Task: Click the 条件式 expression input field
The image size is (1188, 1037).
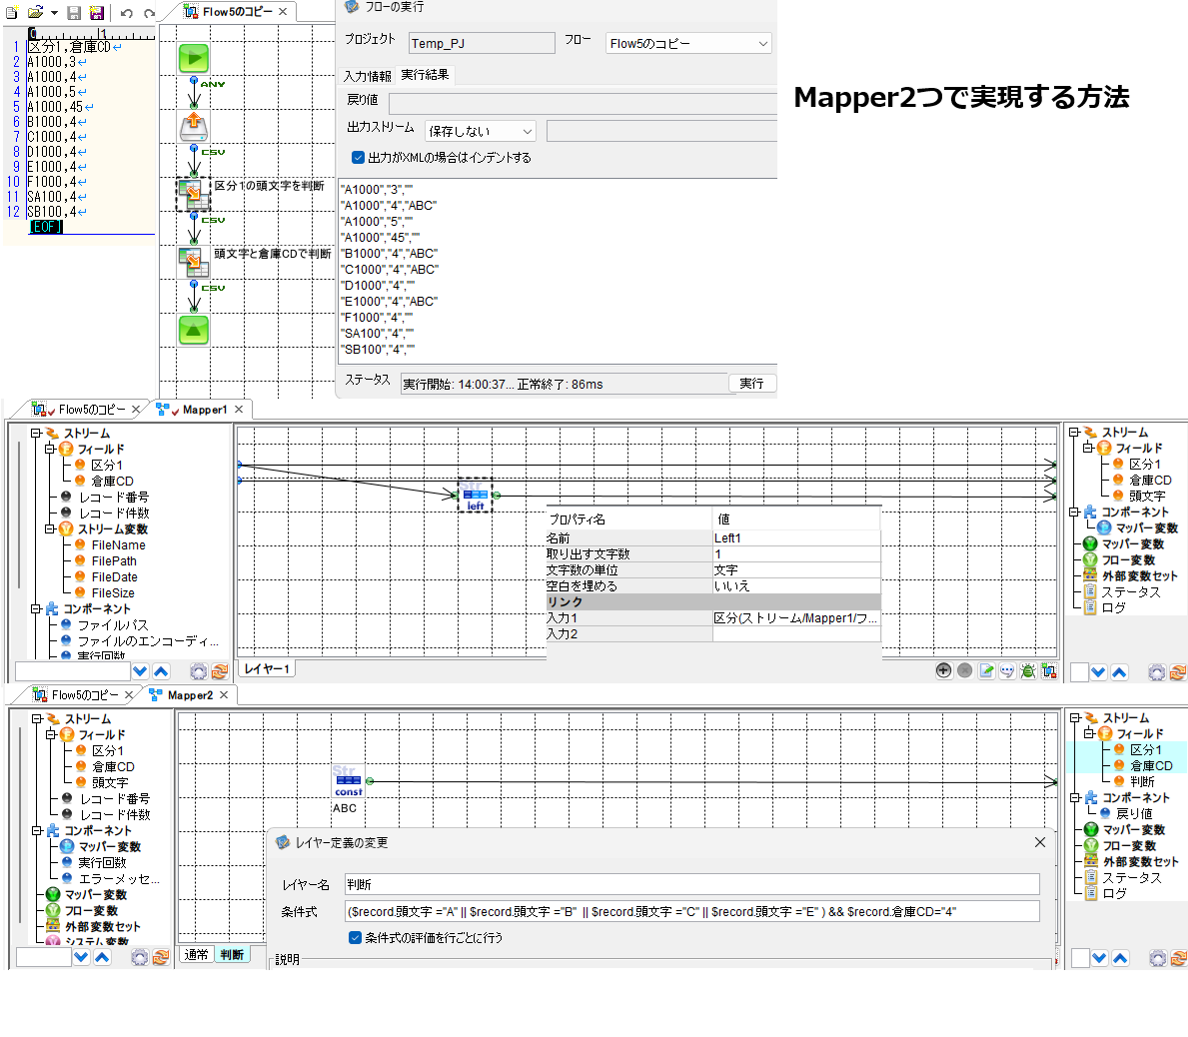Action: click(691, 911)
